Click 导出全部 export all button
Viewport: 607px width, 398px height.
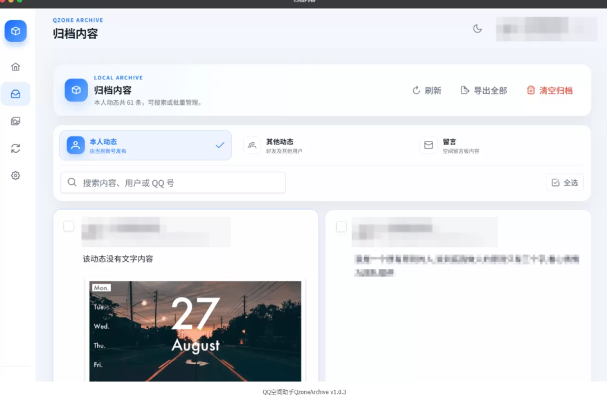(484, 91)
